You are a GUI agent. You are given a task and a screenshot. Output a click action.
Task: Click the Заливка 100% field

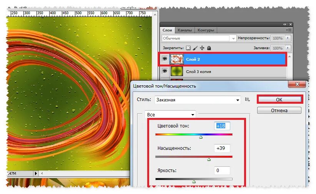click(278, 48)
